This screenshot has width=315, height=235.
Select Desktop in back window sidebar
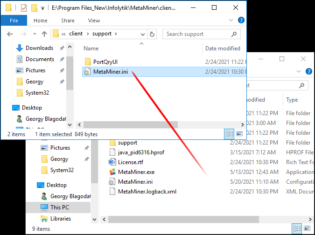click(x=52, y=185)
